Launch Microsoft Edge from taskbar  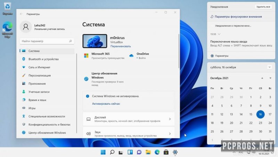coord(157,152)
